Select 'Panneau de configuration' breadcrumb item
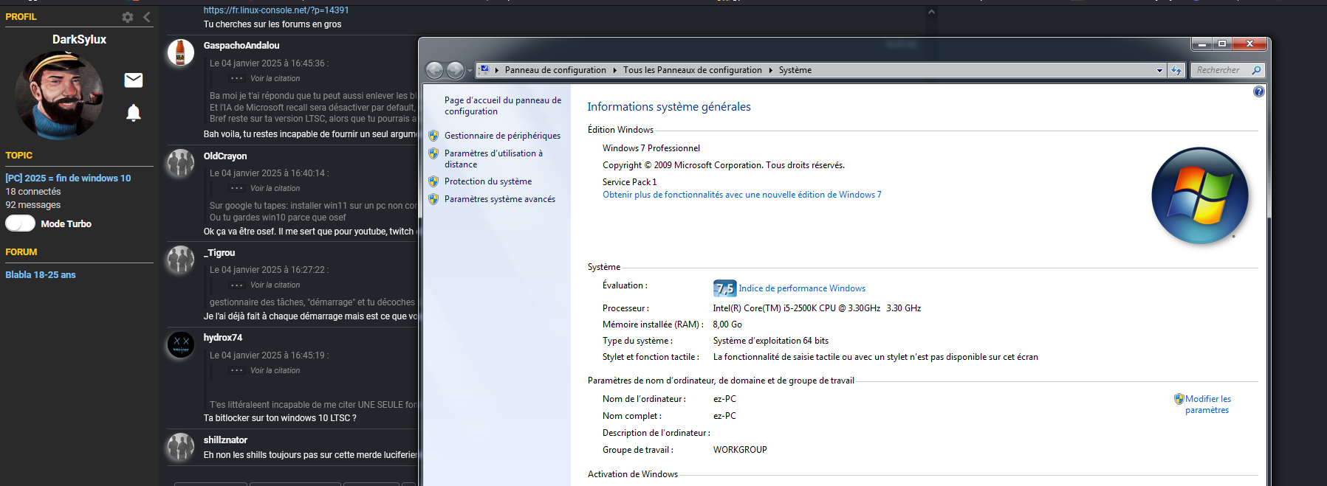1327x486 pixels. (x=555, y=70)
